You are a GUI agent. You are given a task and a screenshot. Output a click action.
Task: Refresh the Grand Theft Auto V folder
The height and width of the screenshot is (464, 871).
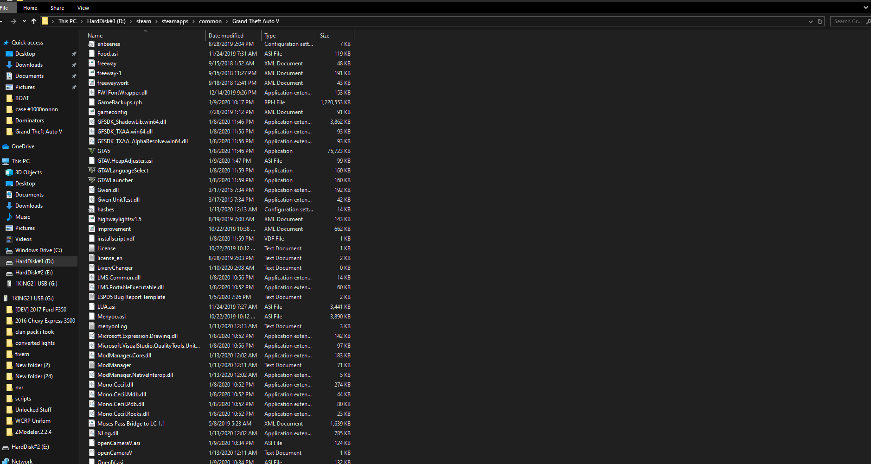tap(820, 21)
